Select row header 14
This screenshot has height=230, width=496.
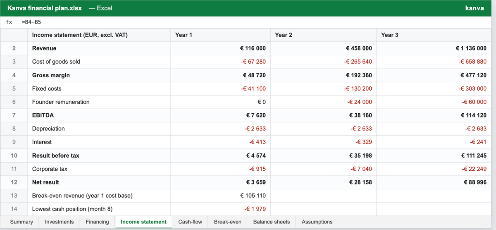coord(14,209)
